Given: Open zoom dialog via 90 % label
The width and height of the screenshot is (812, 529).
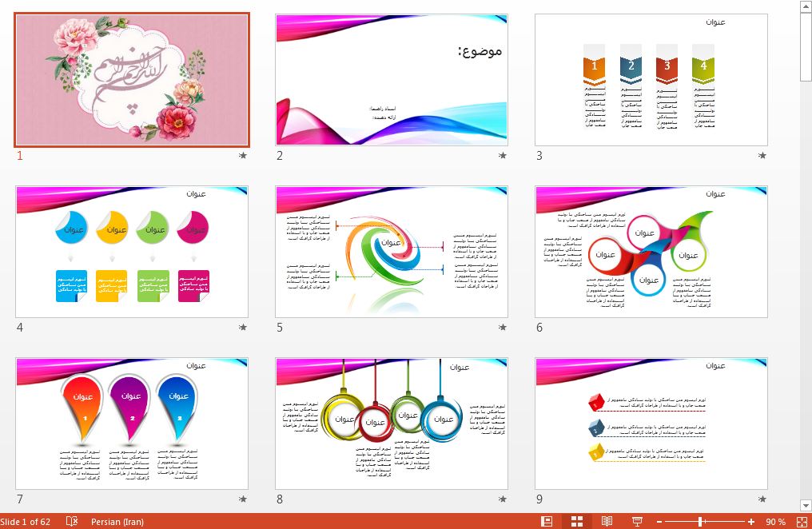Looking at the screenshot, I should point(775,522).
